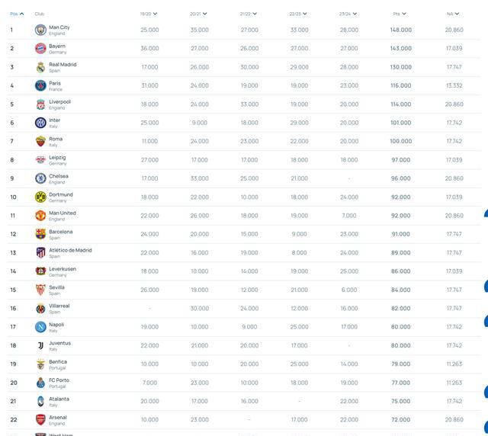The height and width of the screenshot is (436, 488).
Task: Click the Man City club crest
Action: click(x=40, y=30)
